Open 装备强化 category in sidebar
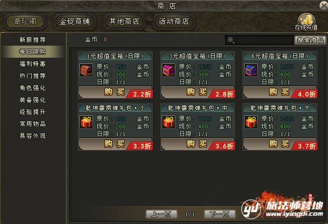Screen dimensions: 328x224 coord(32,100)
